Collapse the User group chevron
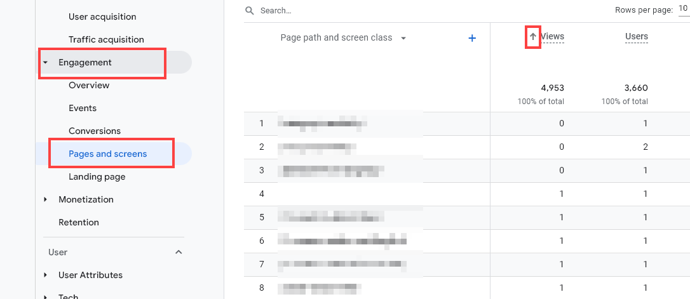 point(179,252)
